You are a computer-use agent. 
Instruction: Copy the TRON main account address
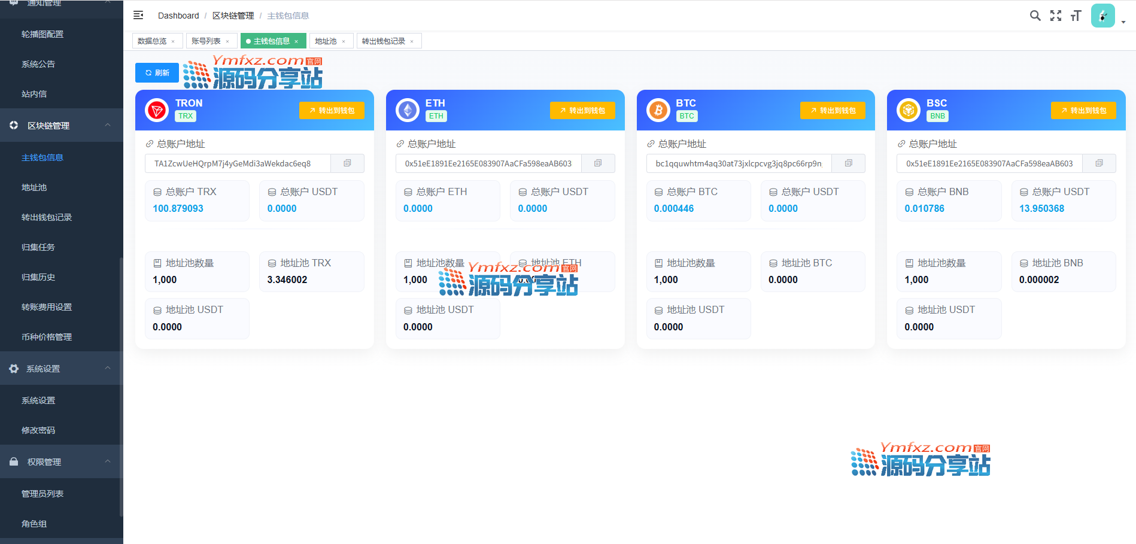coord(347,163)
